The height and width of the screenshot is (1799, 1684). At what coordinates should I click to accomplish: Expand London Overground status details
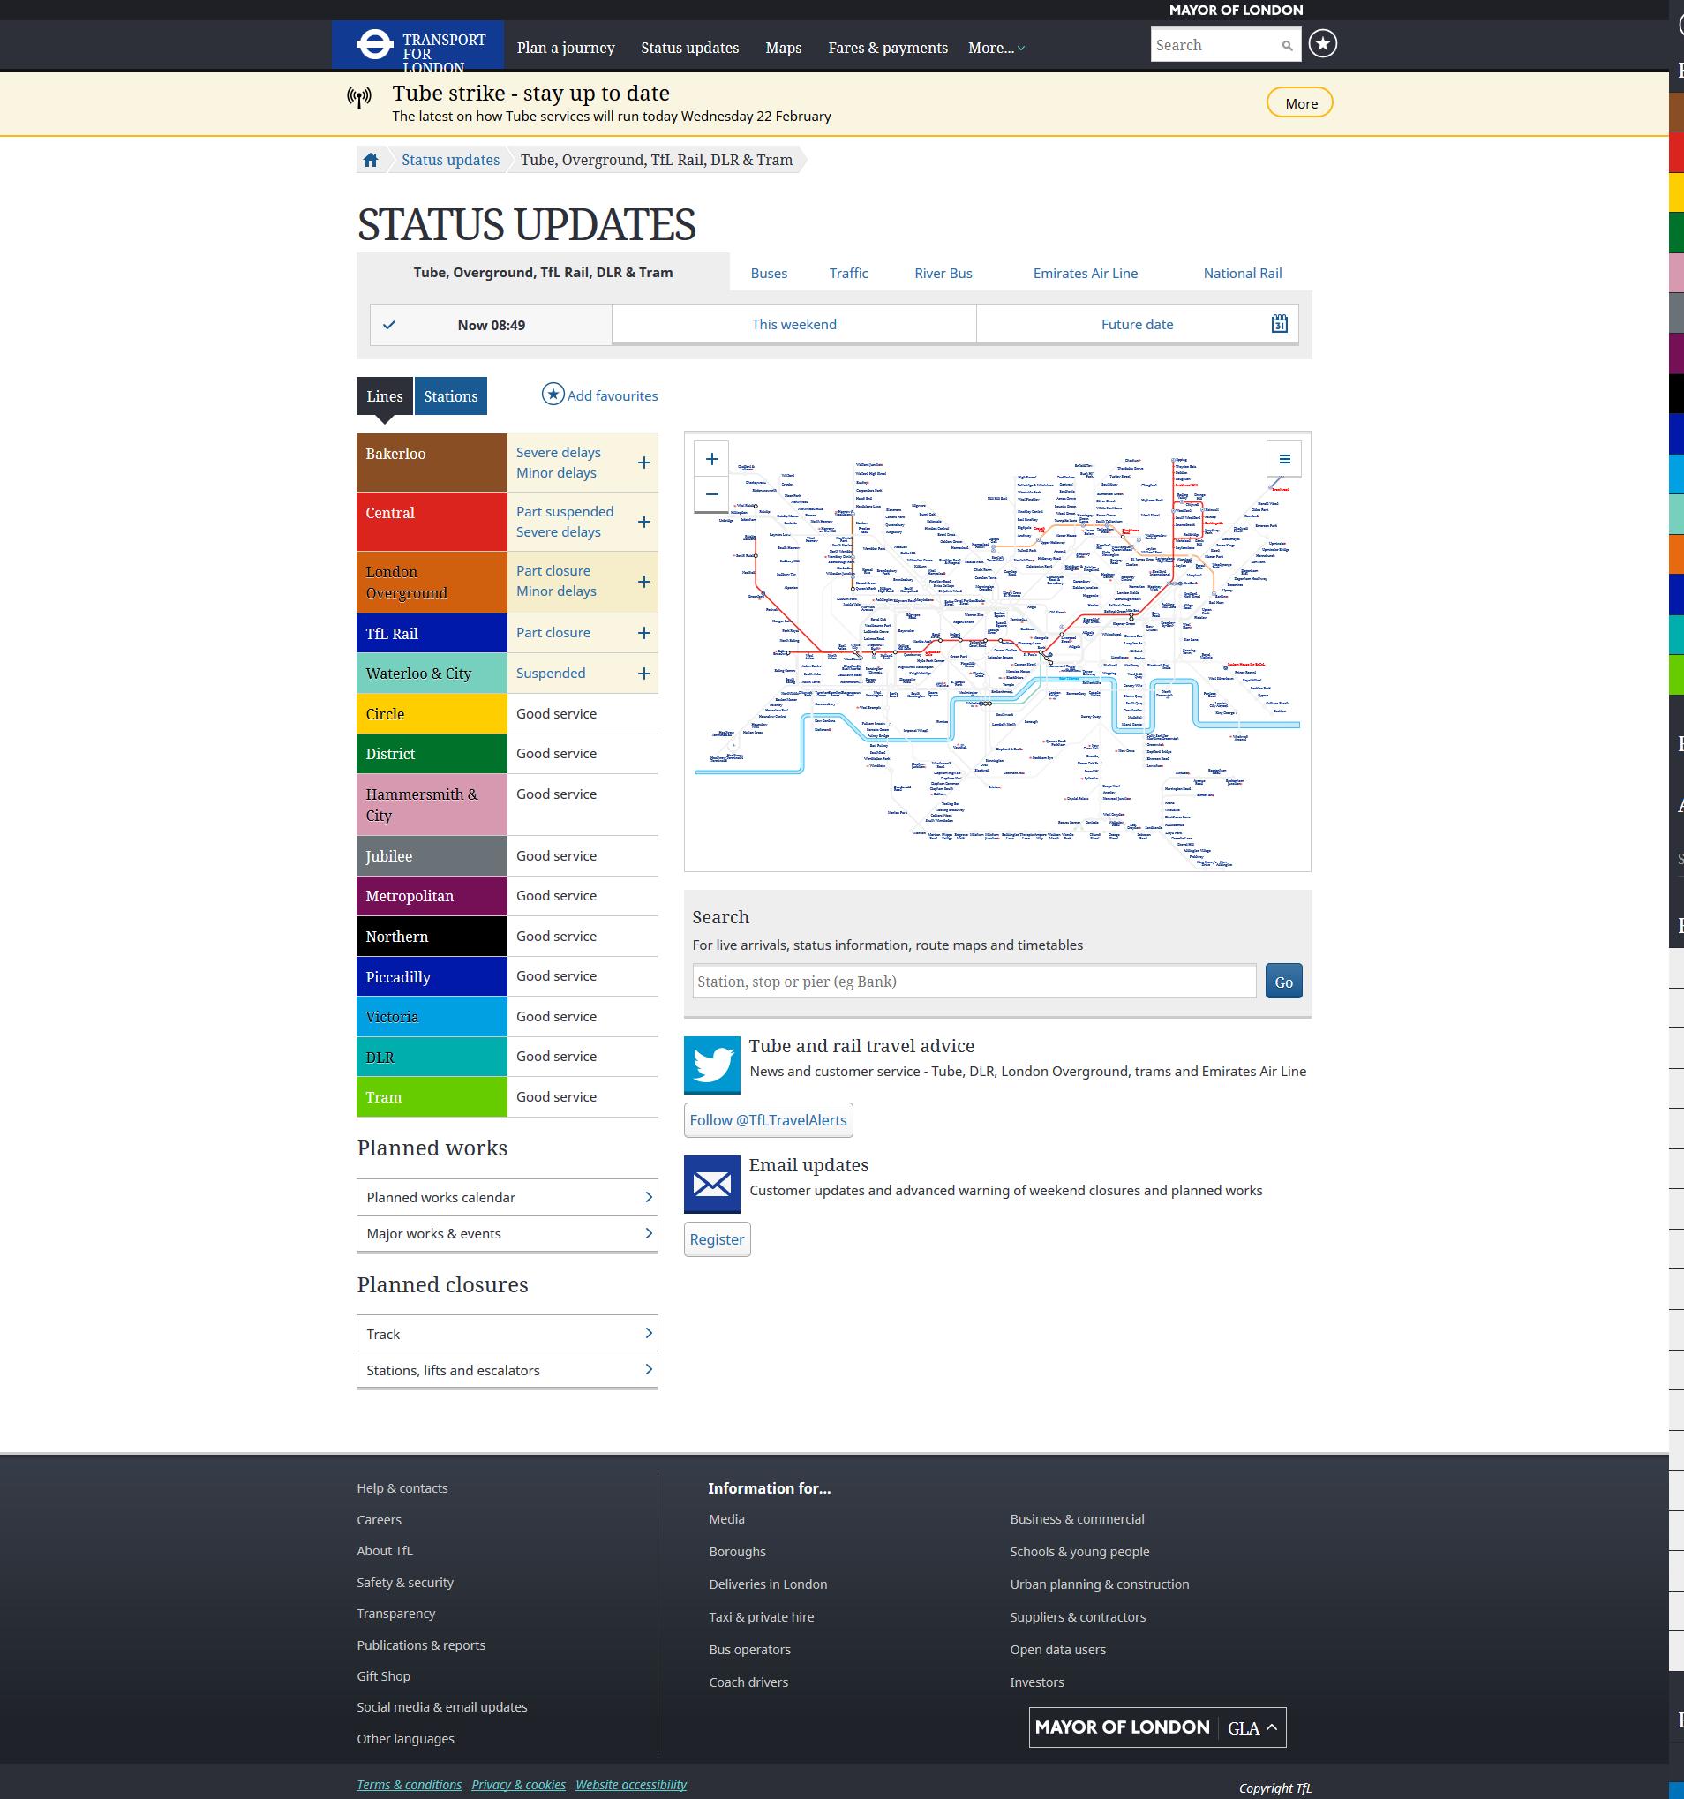pyautogui.click(x=643, y=582)
